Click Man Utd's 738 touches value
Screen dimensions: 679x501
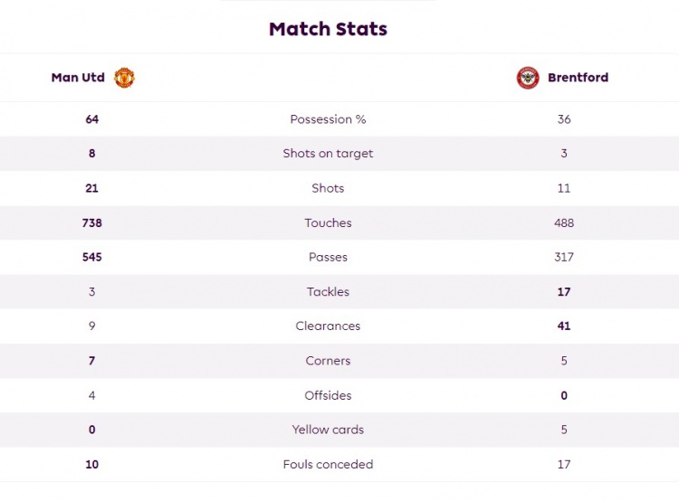point(91,222)
